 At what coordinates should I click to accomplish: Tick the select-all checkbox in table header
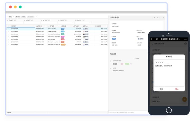9,26
